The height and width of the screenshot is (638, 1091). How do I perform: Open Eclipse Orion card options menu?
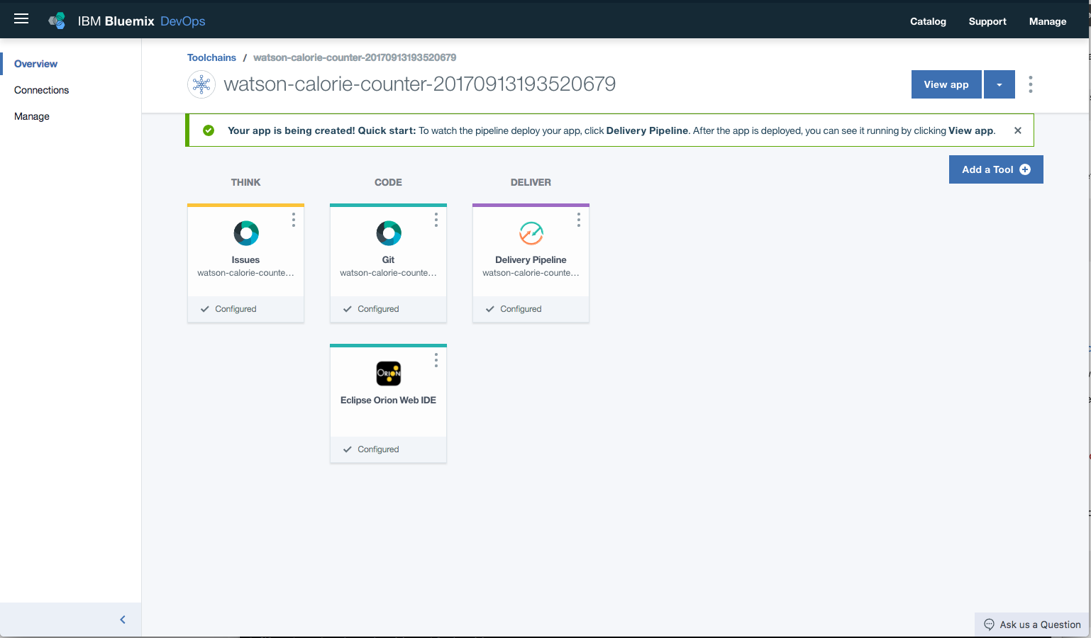[x=436, y=360]
